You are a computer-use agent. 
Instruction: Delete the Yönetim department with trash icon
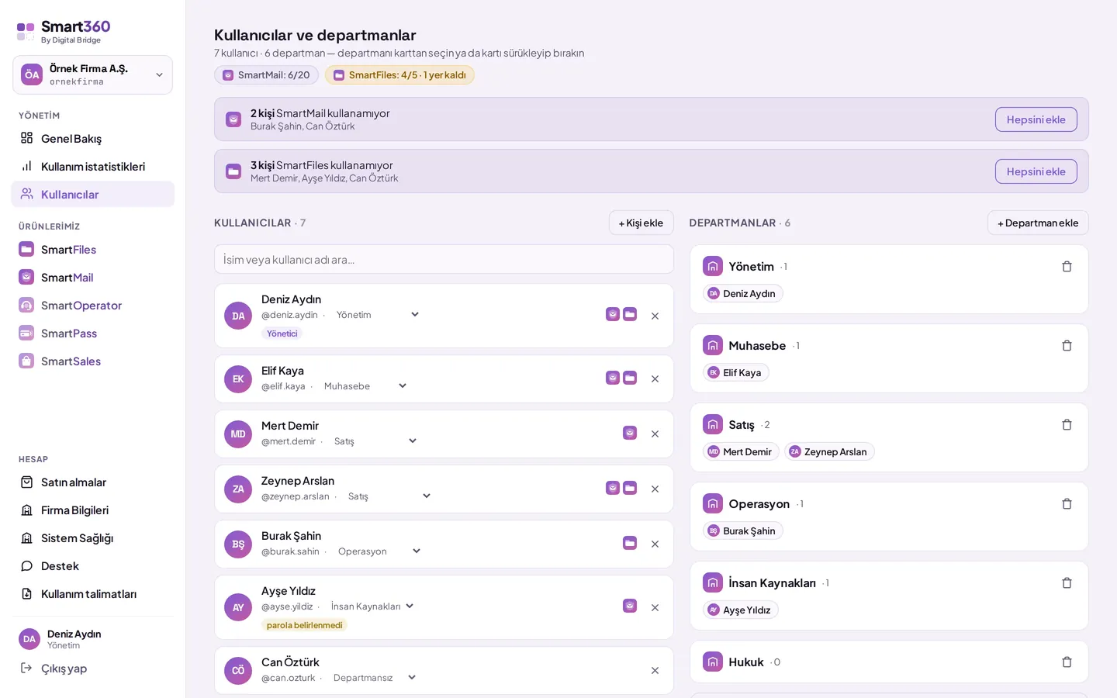tap(1067, 267)
